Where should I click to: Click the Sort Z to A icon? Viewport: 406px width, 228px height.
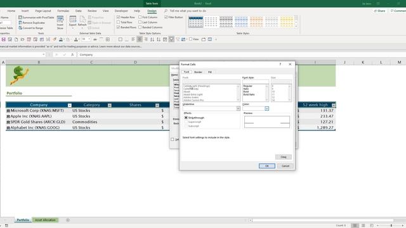click(159, 39)
